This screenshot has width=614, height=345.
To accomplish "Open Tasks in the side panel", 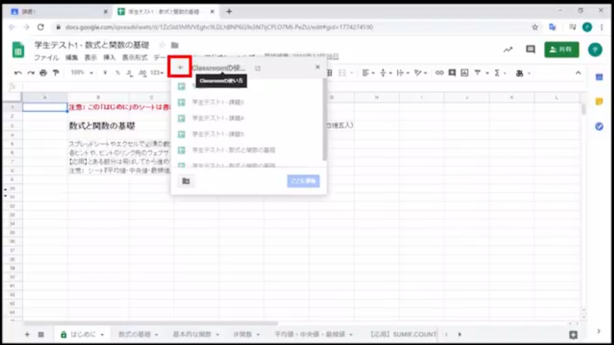I will [x=599, y=126].
